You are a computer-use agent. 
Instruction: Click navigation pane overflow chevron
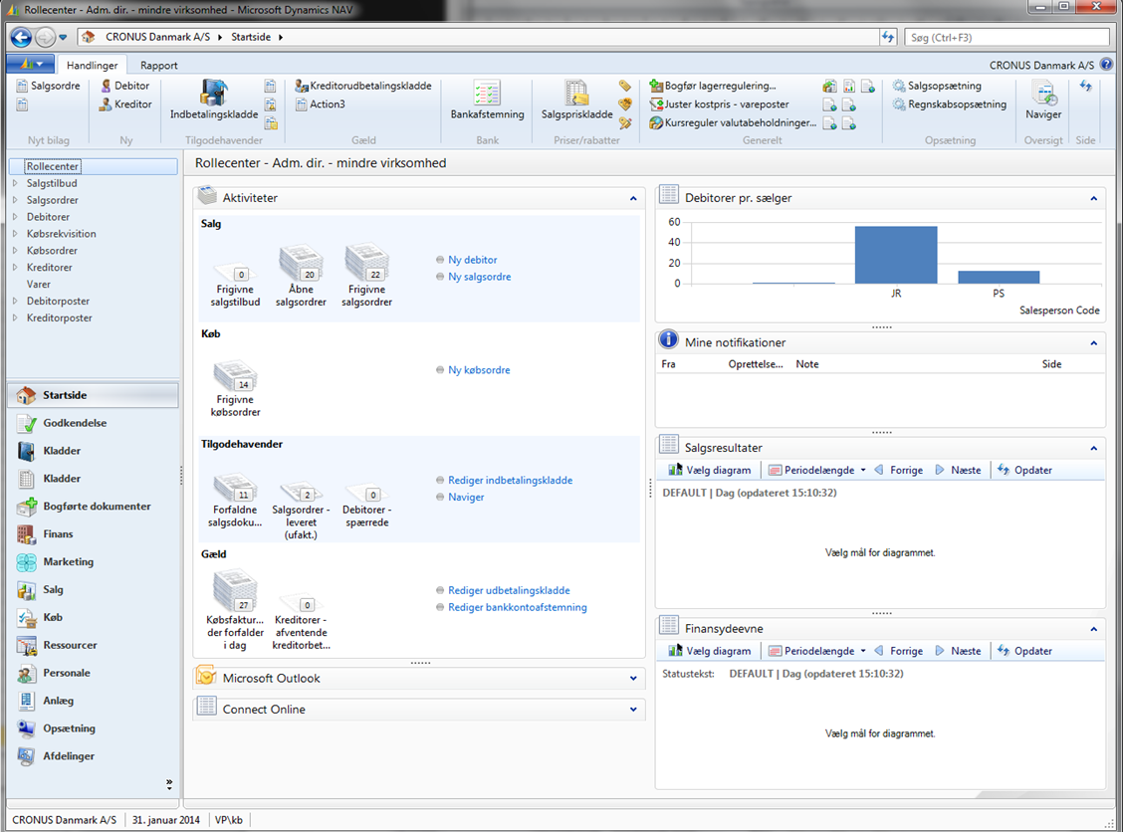[x=169, y=783]
